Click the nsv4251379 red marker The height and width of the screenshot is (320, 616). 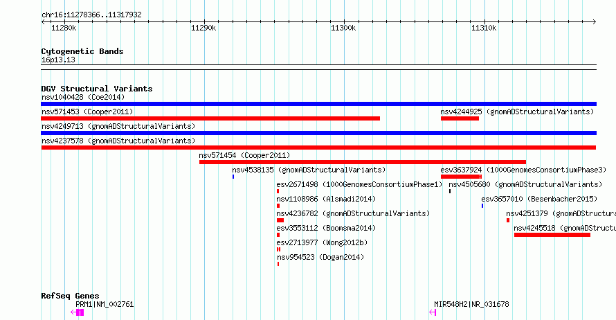click(508, 220)
